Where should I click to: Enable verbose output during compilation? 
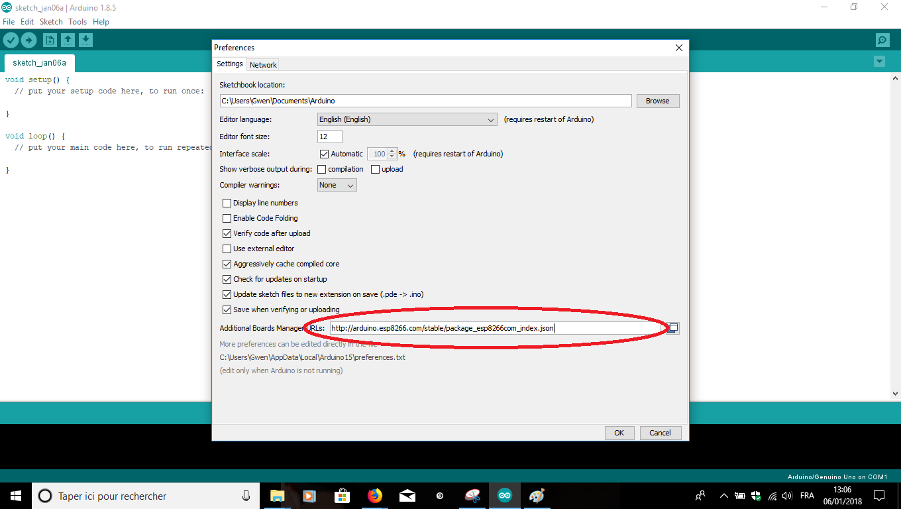323,169
